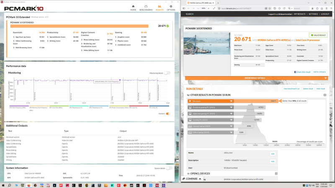Open Windows Start menu

coord(3,185)
